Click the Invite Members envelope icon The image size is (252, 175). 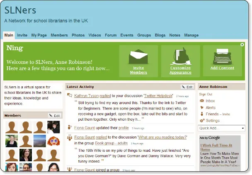pyautogui.click(x=138, y=57)
